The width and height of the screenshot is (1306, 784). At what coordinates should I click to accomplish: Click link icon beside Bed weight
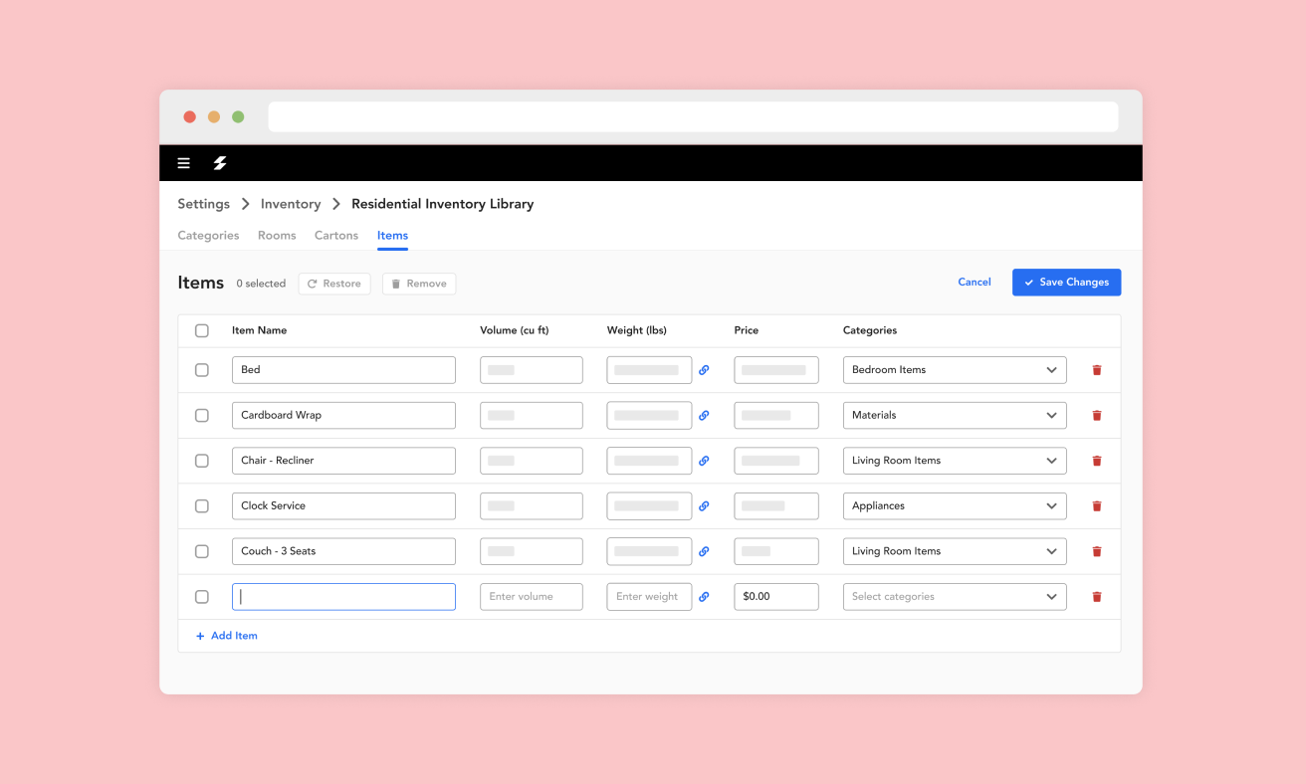[x=704, y=370]
